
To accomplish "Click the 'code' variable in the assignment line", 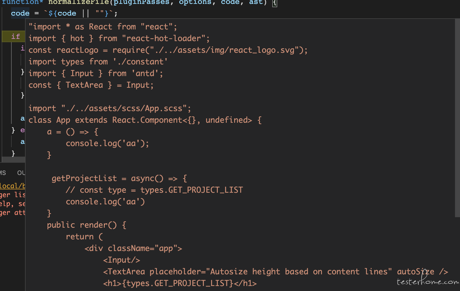I will (20, 13).
